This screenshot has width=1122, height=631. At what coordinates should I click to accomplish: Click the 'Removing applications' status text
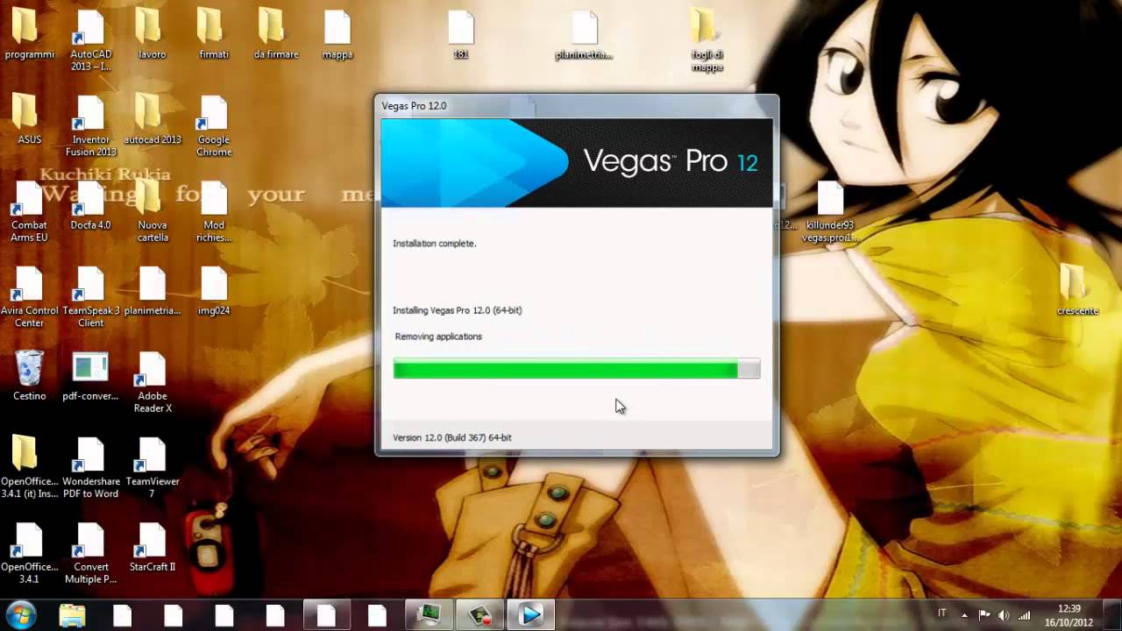pyautogui.click(x=438, y=337)
